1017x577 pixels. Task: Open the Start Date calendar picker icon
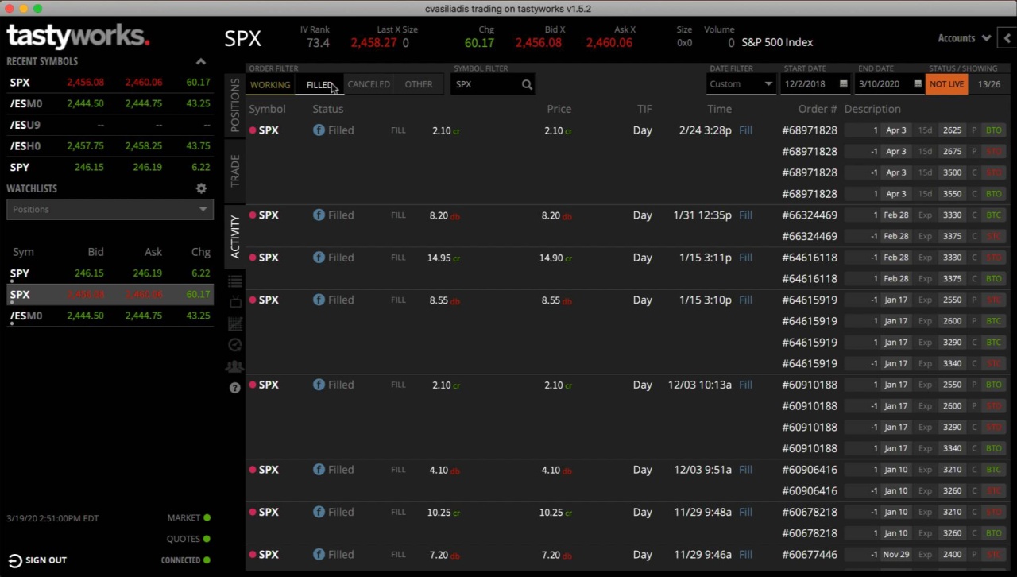point(843,84)
